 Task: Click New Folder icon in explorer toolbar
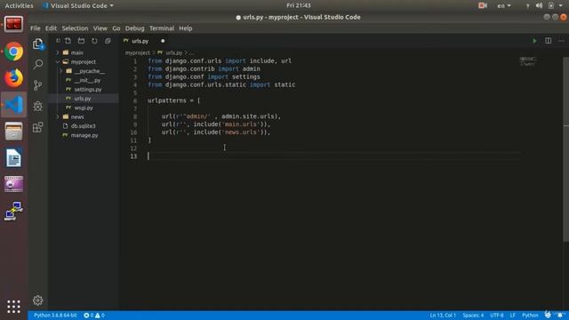click(x=81, y=41)
